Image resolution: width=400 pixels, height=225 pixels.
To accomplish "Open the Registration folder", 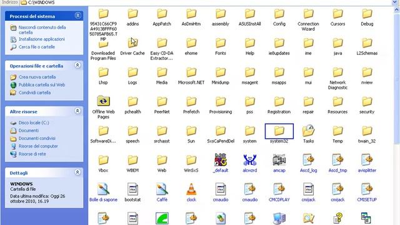I will [x=279, y=102].
